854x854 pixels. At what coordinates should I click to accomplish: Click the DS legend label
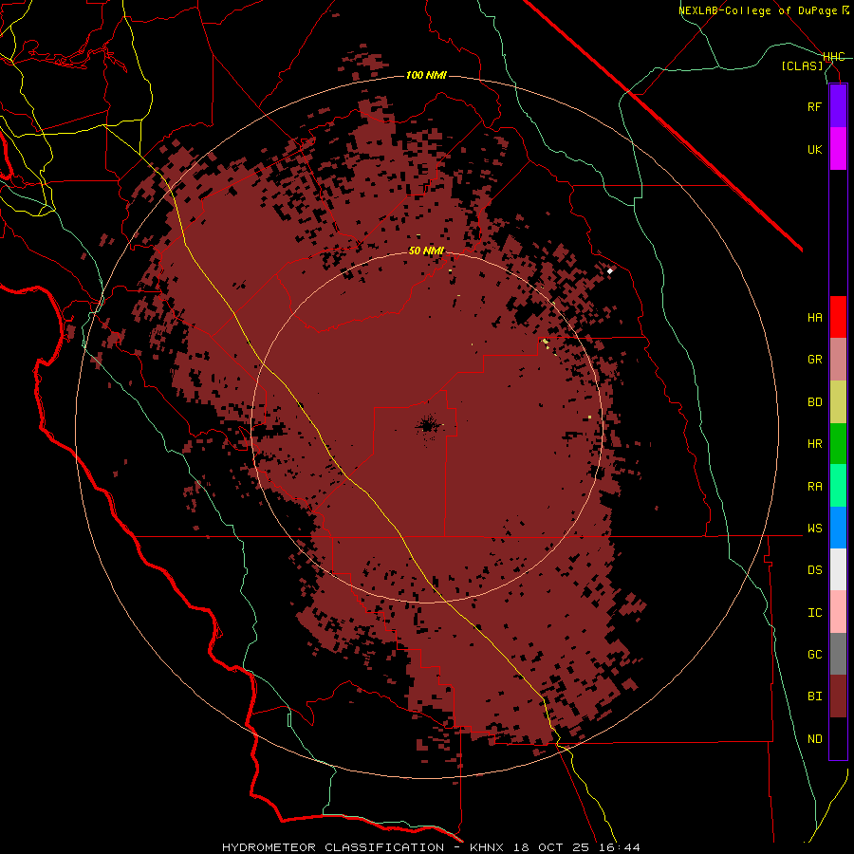click(x=814, y=570)
